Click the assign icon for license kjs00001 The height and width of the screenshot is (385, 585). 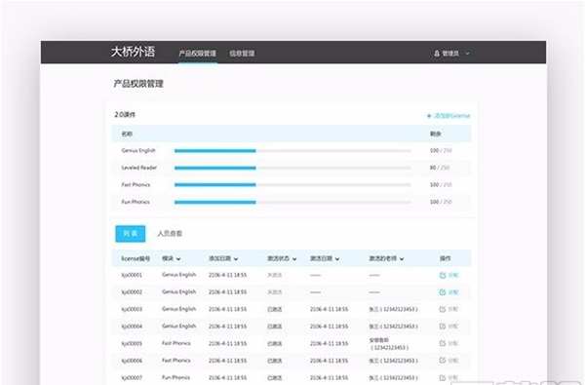443,275
